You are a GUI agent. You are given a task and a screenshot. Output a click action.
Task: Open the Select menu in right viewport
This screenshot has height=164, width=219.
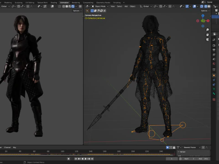[120, 6]
